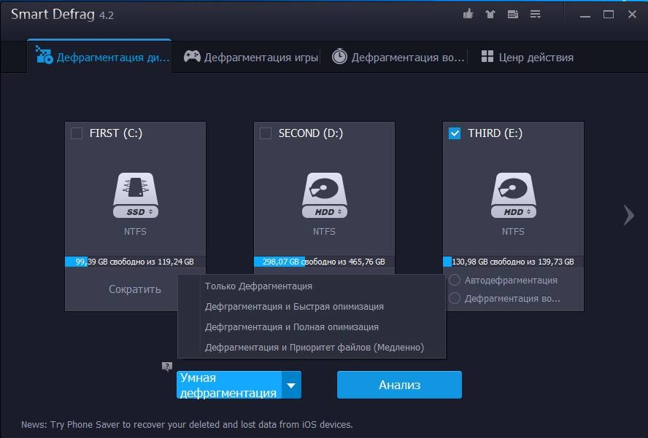Click NTFS label under drive D
648x438 pixels.
[x=324, y=232]
